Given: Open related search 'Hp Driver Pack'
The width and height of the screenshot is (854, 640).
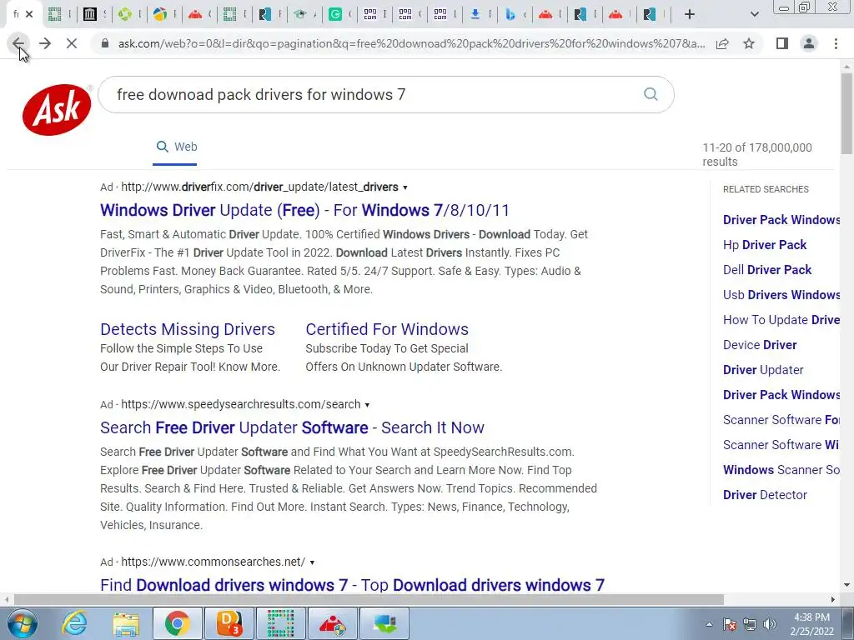Looking at the screenshot, I should (x=765, y=245).
